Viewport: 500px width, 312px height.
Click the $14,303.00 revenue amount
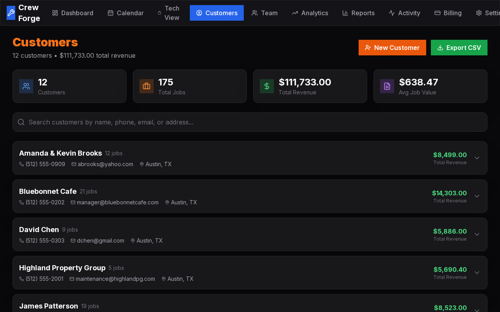point(449,193)
